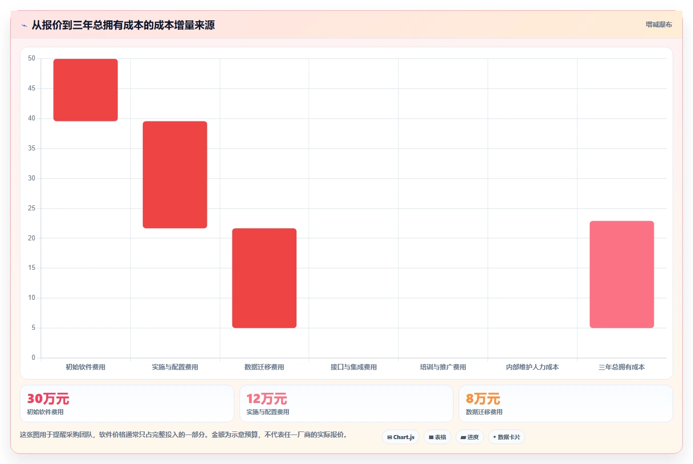Screen dimensions: 693x464
Task: Open the 30万元 初始软件费用 data card
Action: coord(127,404)
